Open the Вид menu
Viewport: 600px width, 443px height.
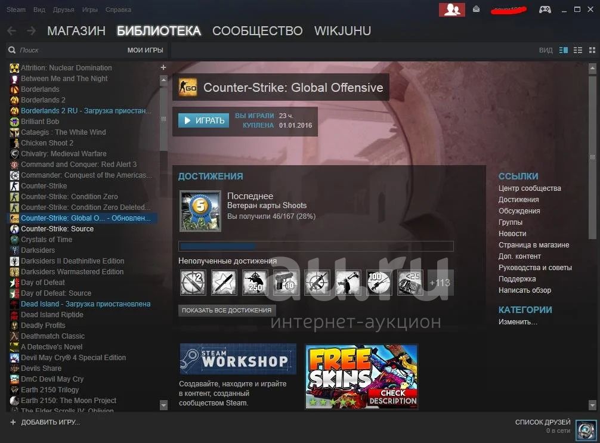[39, 10]
